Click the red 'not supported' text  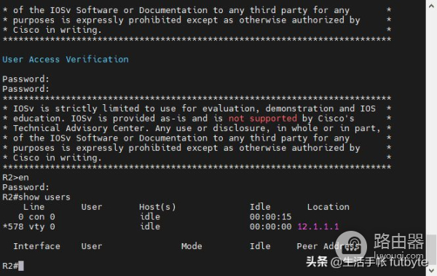pyautogui.click(x=262, y=118)
